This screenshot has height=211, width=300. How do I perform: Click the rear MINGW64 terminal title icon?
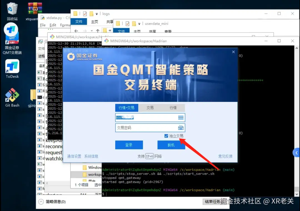tap(52, 37)
